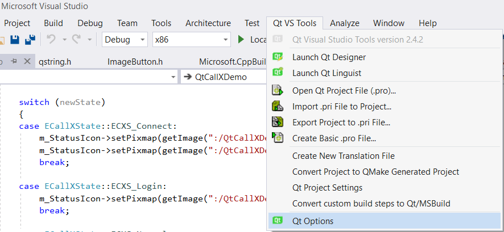The width and height of the screenshot is (504, 232).
Task: Select Convert custom build steps to Qt/MSBuild
Action: [x=385, y=204]
